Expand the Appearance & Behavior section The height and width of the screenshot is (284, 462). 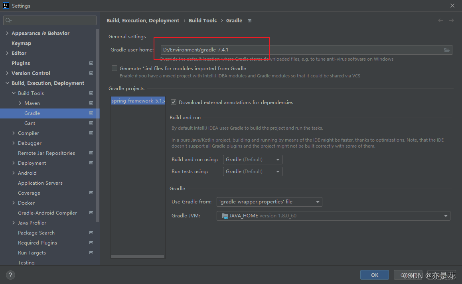7,33
